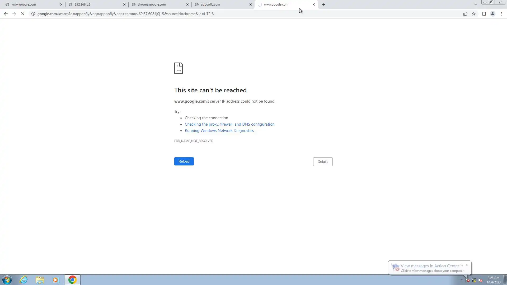This screenshot has height=285, width=507.
Task: Toggle the side panel icon
Action: 484,14
